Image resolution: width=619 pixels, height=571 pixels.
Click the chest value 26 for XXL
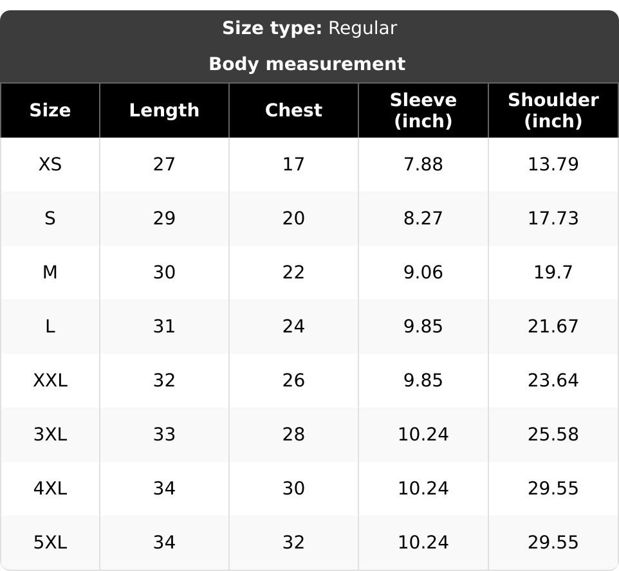point(293,381)
